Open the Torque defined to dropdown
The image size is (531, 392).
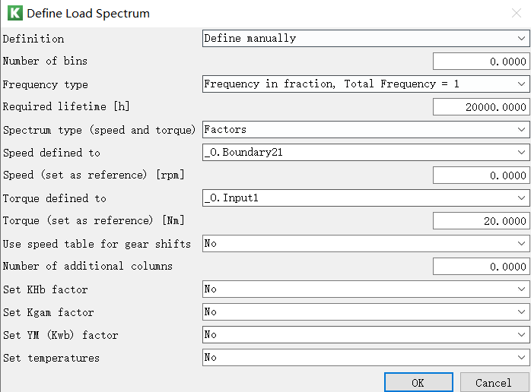(366, 198)
